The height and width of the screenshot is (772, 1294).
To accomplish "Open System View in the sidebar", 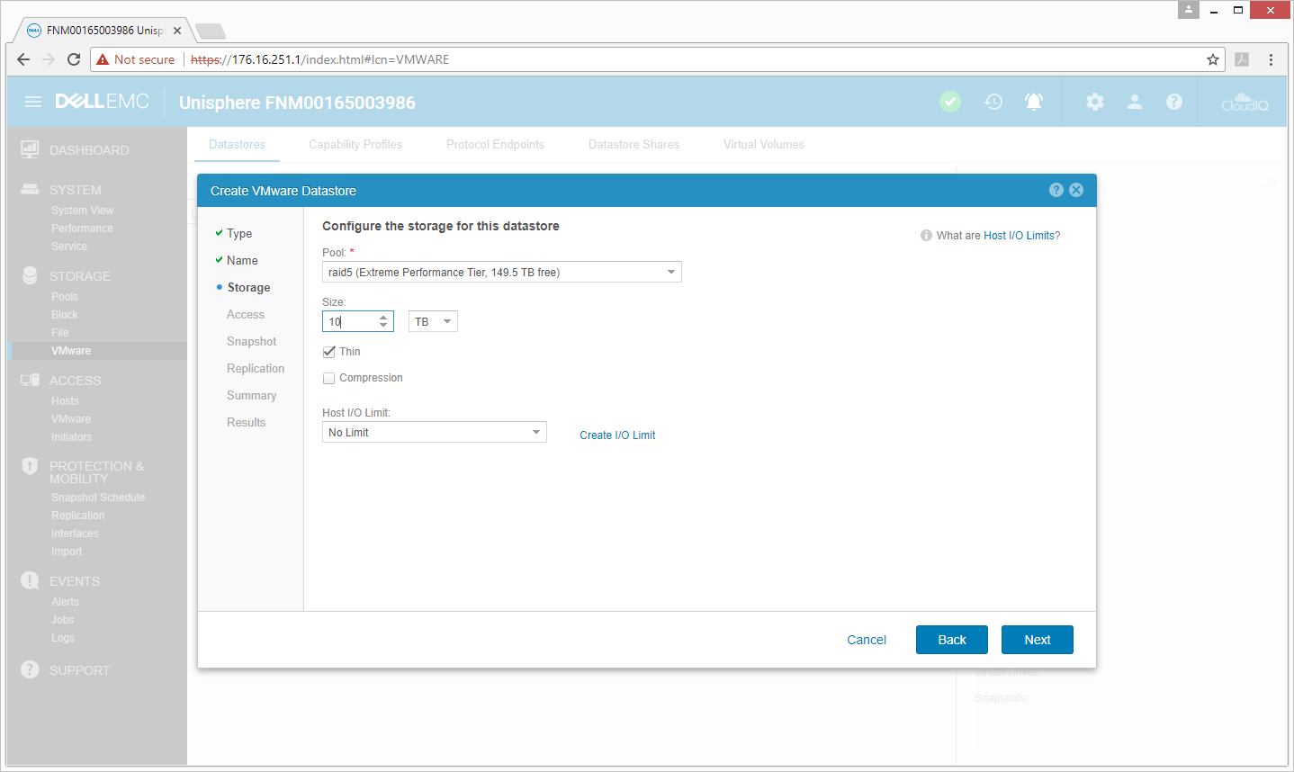I will tap(82, 211).
